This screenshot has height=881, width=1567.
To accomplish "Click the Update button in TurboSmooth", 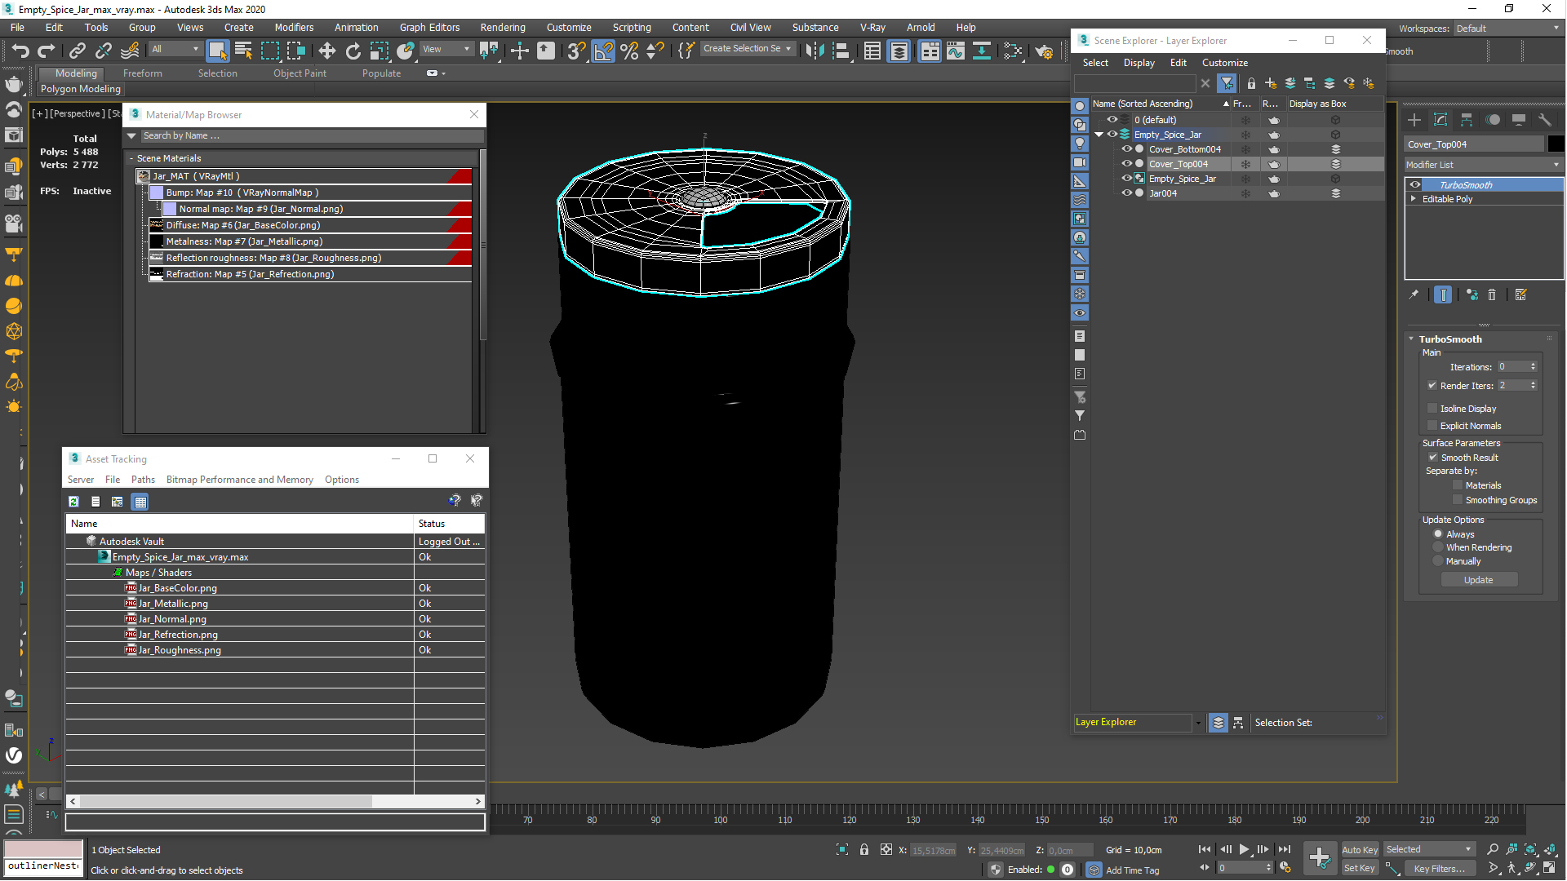I will (1479, 578).
